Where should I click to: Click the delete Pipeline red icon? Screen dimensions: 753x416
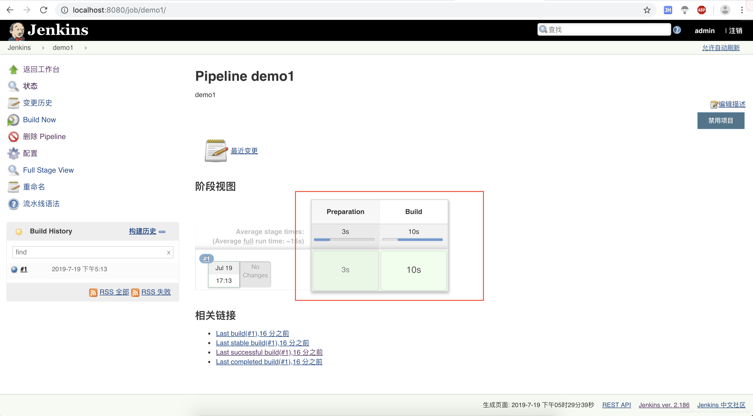pos(13,136)
